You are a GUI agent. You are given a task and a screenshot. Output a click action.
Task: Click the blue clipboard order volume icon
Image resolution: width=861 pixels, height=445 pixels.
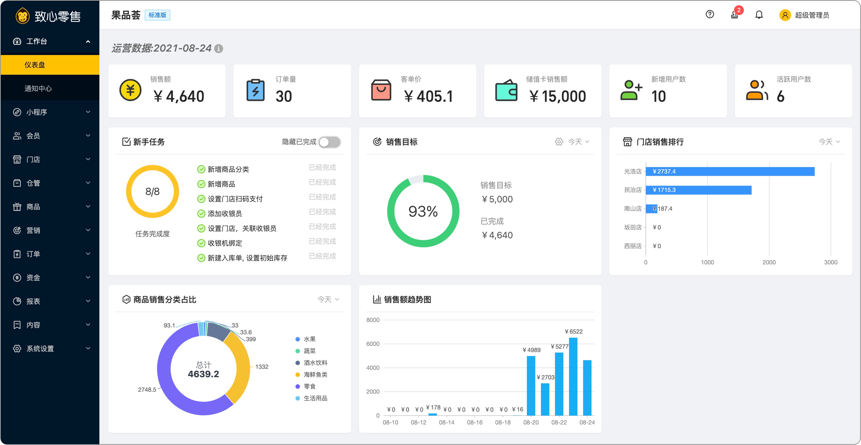[255, 90]
